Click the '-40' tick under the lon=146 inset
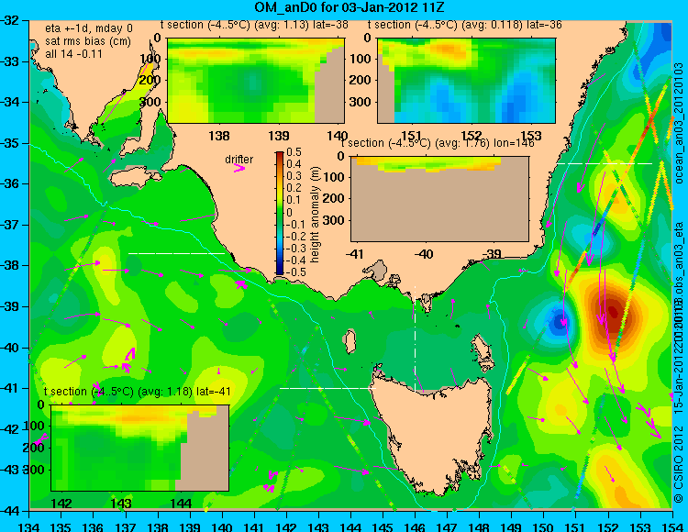 (x=423, y=254)
